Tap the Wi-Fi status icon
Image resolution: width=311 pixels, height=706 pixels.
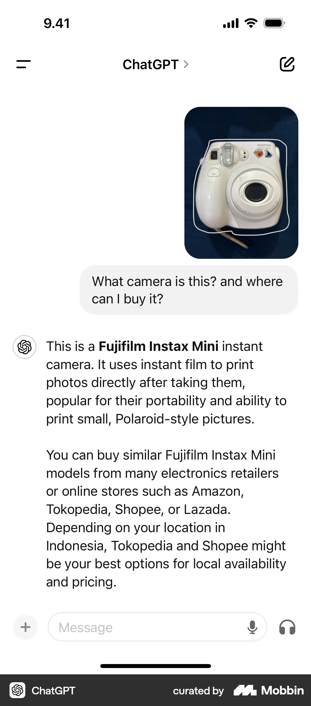click(x=251, y=23)
